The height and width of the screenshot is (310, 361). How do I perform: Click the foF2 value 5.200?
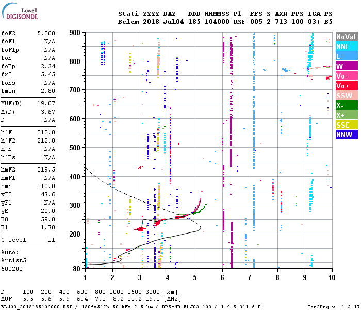[x=46, y=33]
